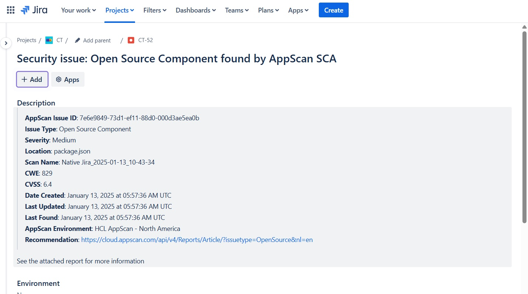Click the Add parent pencil icon
The height and width of the screenshot is (294, 528).
[77, 40]
